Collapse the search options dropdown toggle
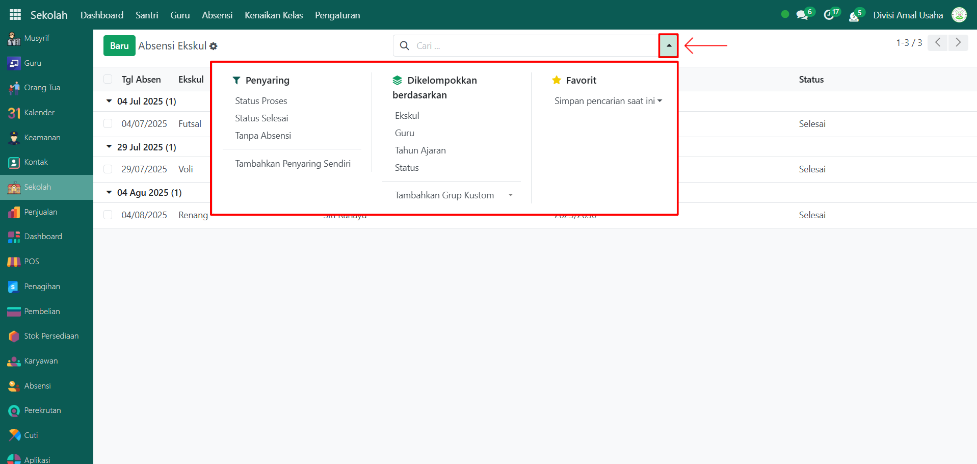977x464 pixels. coord(669,45)
